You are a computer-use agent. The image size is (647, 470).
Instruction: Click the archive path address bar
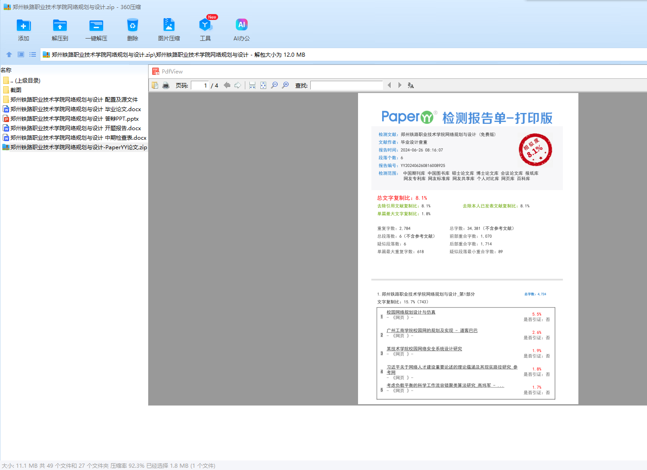343,54
